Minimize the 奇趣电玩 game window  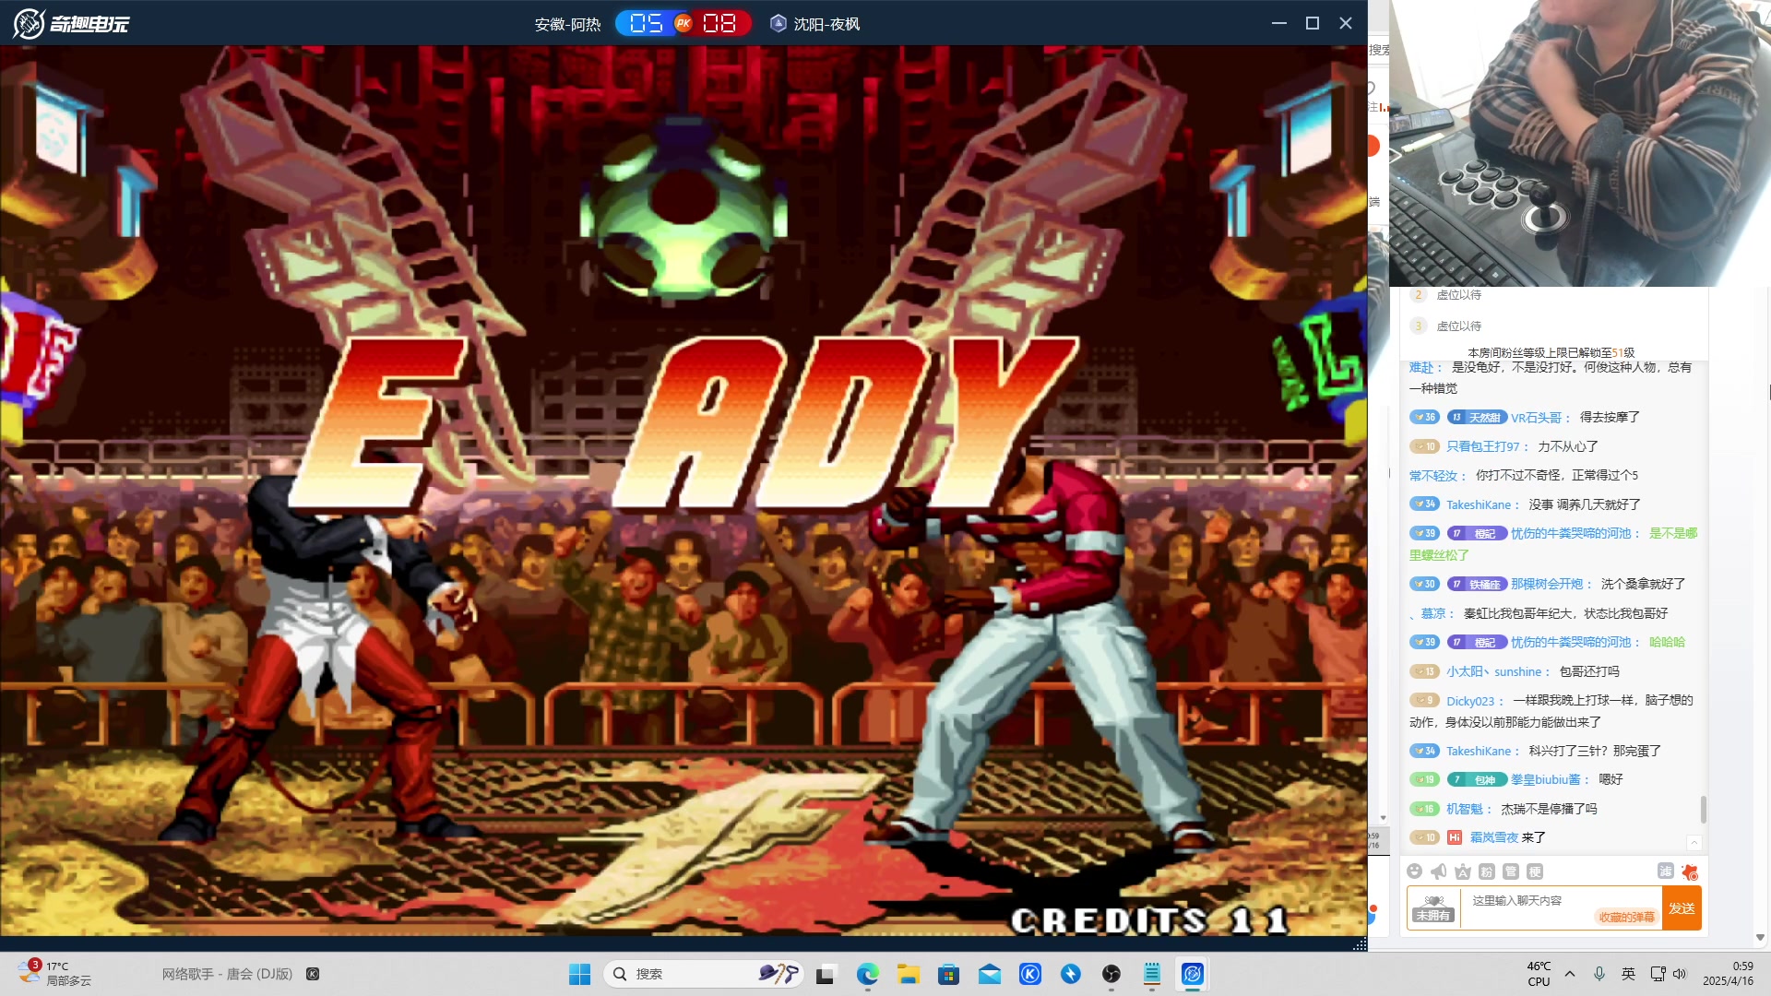1278,23
